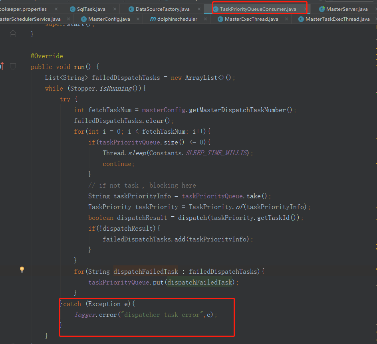This screenshot has height=344, width=377.
Task: Switch to the dolphinscheduler Maven tab
Action: 177,19
